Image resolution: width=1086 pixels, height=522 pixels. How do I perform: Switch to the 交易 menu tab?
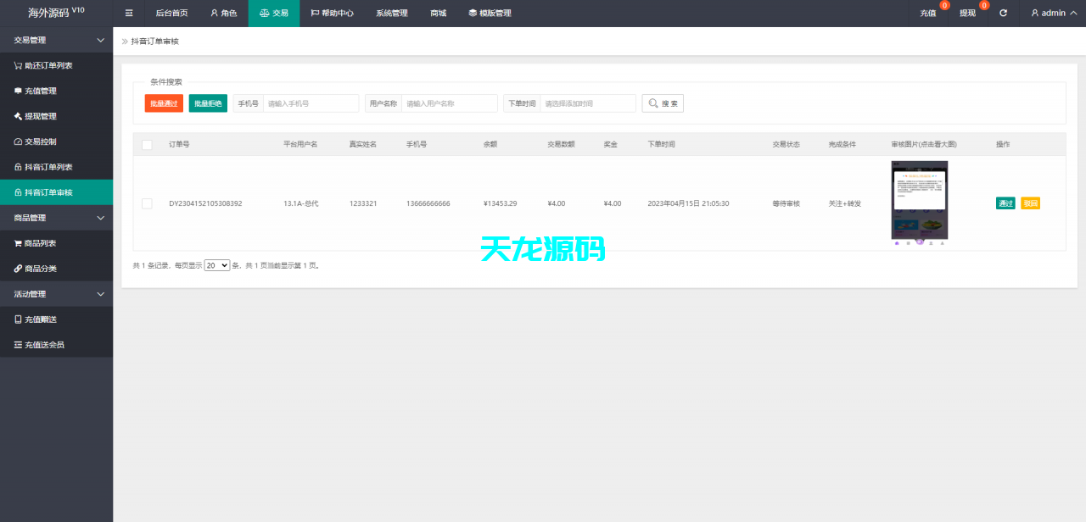click(273, 13)
